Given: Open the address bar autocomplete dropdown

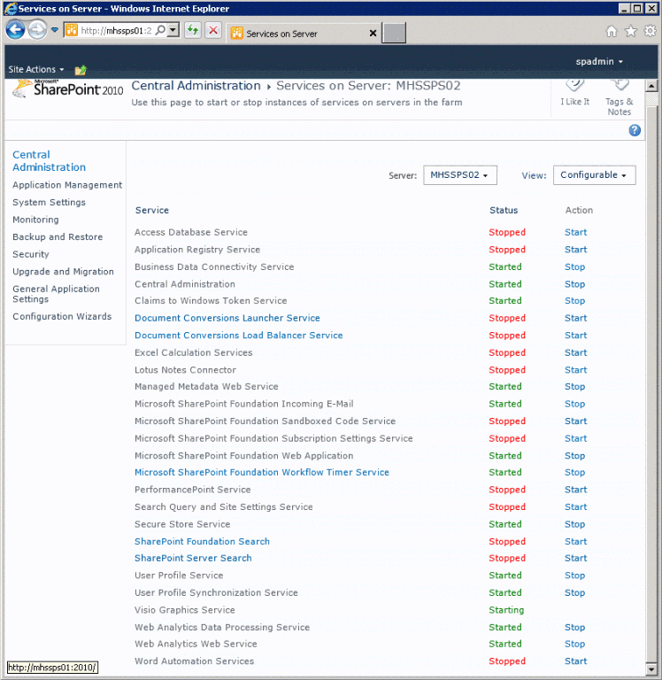Looking at the screenshot, I should click(173, 30).
